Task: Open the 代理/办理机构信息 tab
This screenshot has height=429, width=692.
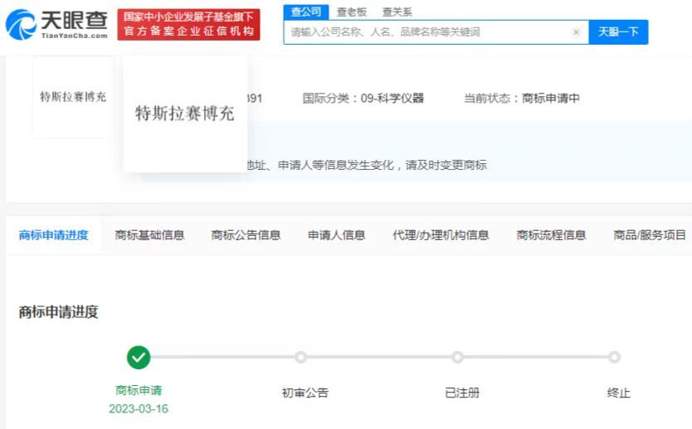Action: [x=441, y=235]
